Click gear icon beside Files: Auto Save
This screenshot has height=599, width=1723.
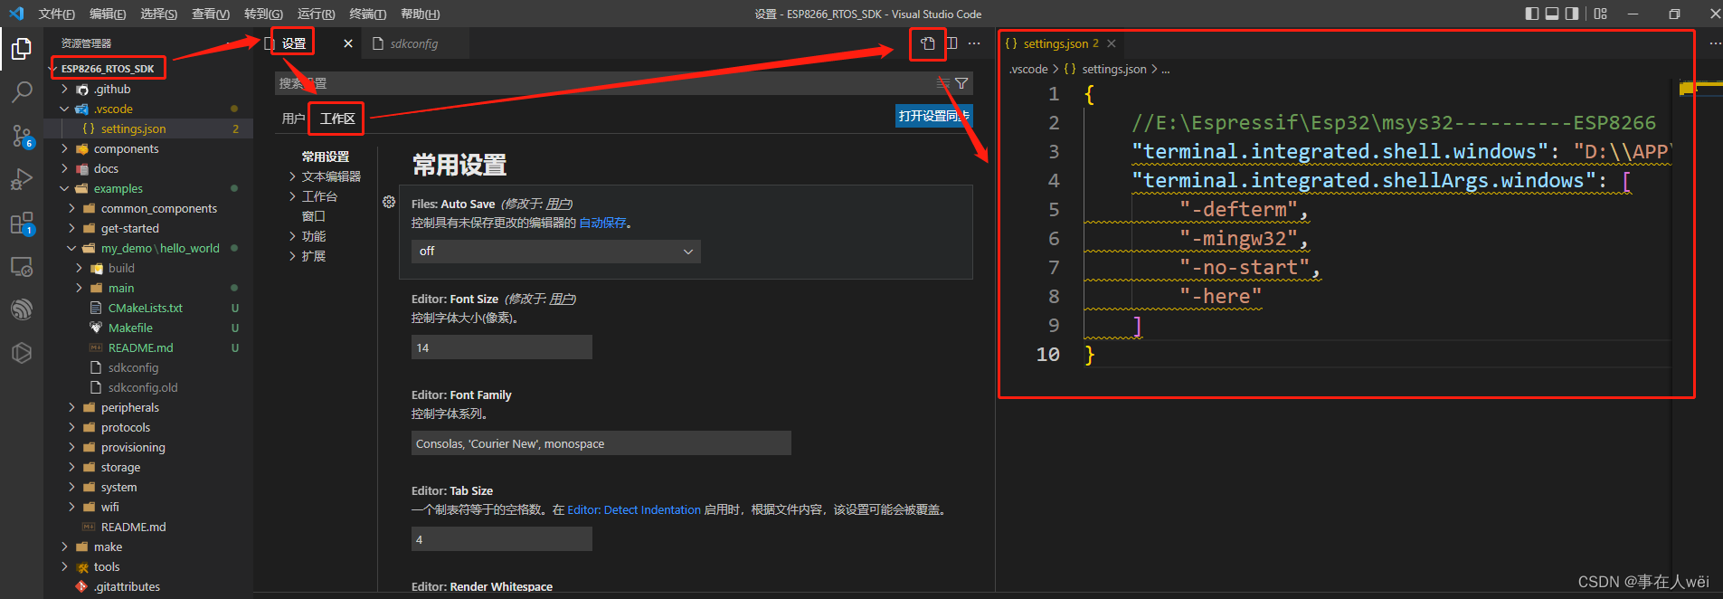(389, 202)
